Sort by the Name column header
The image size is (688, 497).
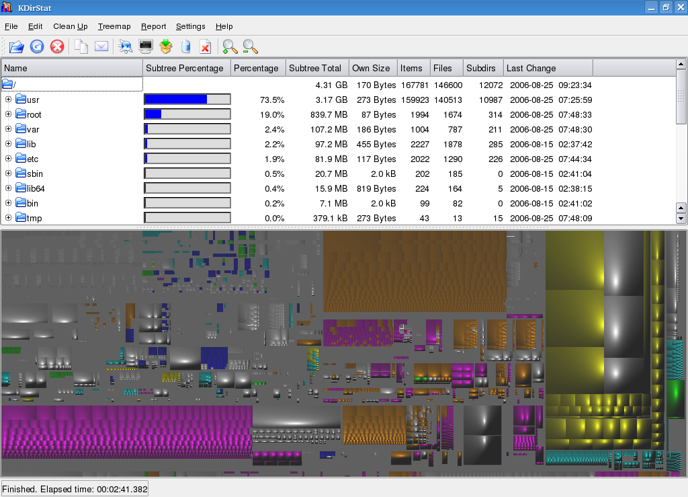point(72,68)
